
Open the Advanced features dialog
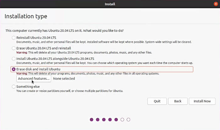coord(34,79)
